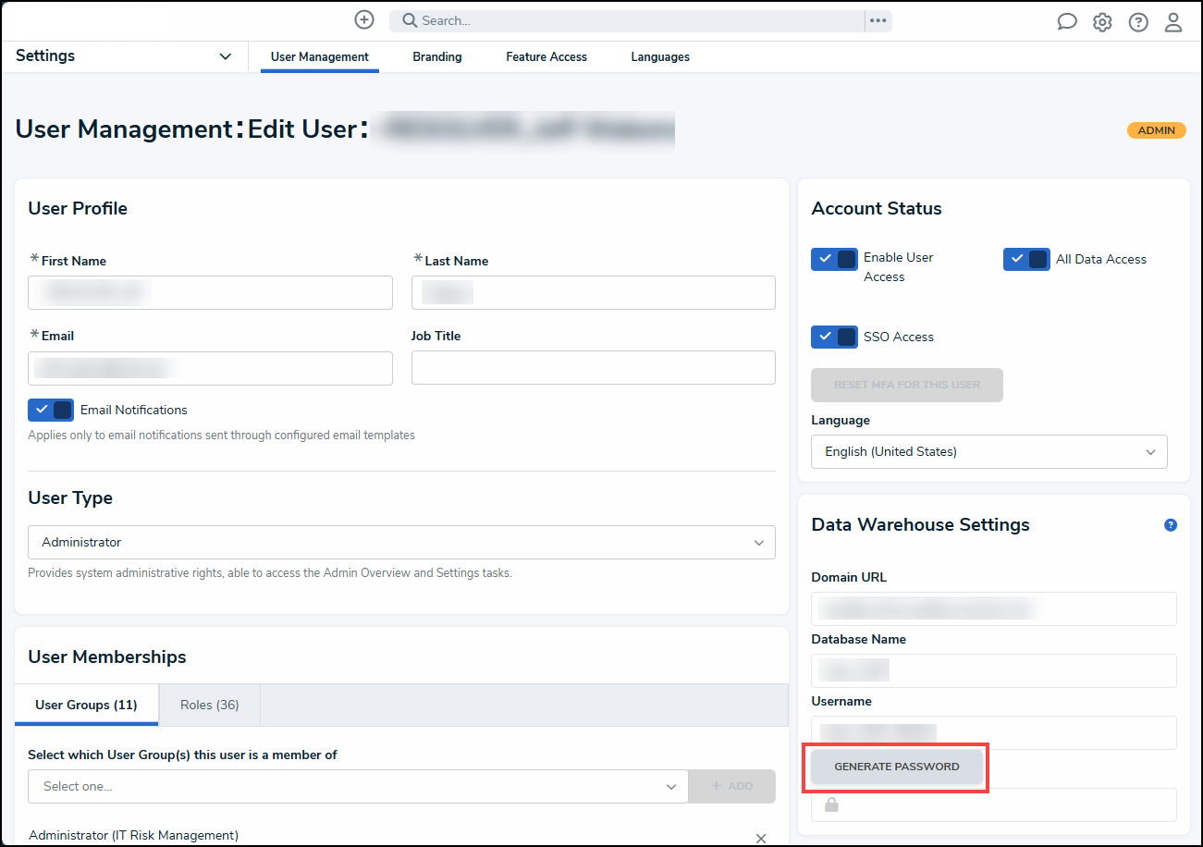Open the chat messages icon
1203x847 pixels.
point(1067,22)
